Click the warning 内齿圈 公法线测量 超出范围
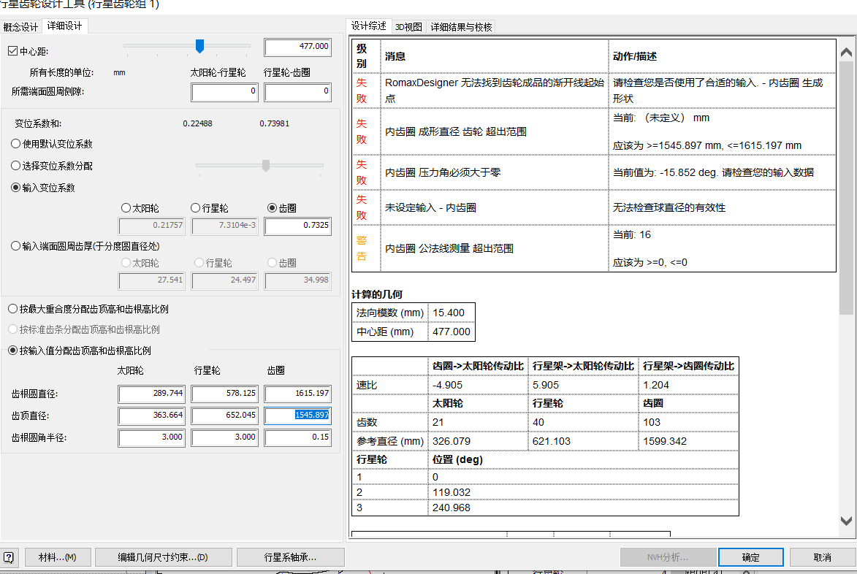Screen dimensions: 857x574 [449, 248]
